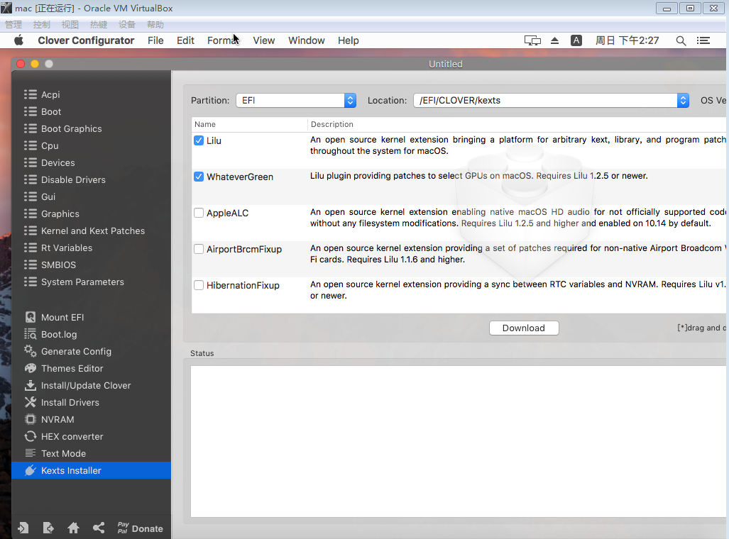Click the Install Drivers wrench icon
The height and width of the screenshot is (539, 729).
(x=31, y=402)
